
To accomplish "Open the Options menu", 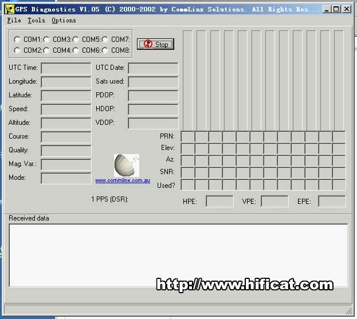I will pyautogui.click(x=64, y=20).
